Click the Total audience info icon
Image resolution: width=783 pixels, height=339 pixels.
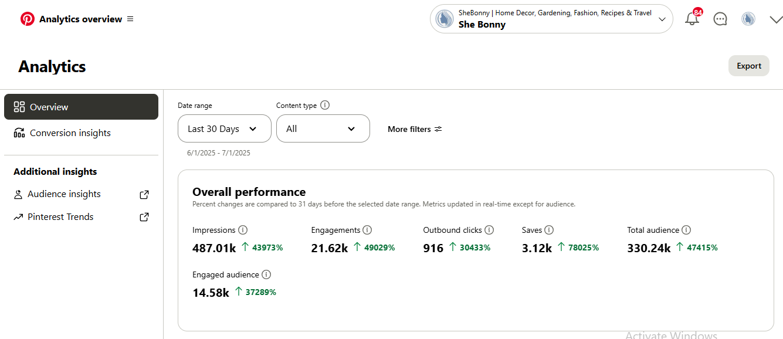pos(686,230)
